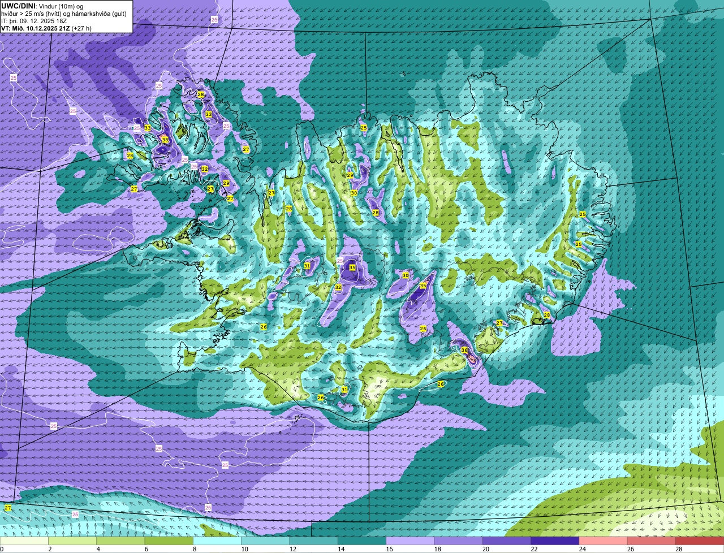Click the color scale tick label 4

[98, 549]
